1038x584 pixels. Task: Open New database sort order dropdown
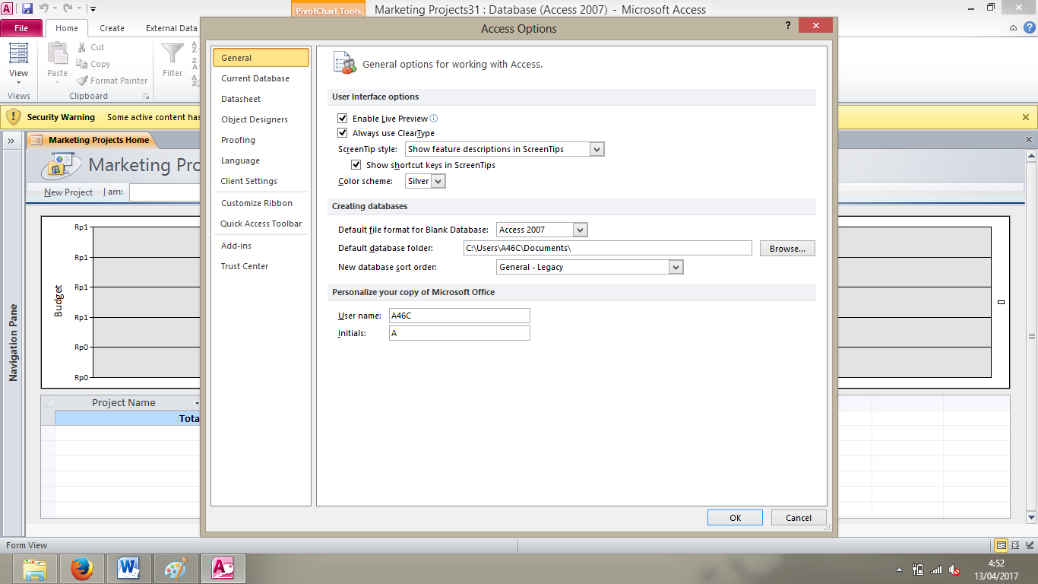tap(676, 267)
